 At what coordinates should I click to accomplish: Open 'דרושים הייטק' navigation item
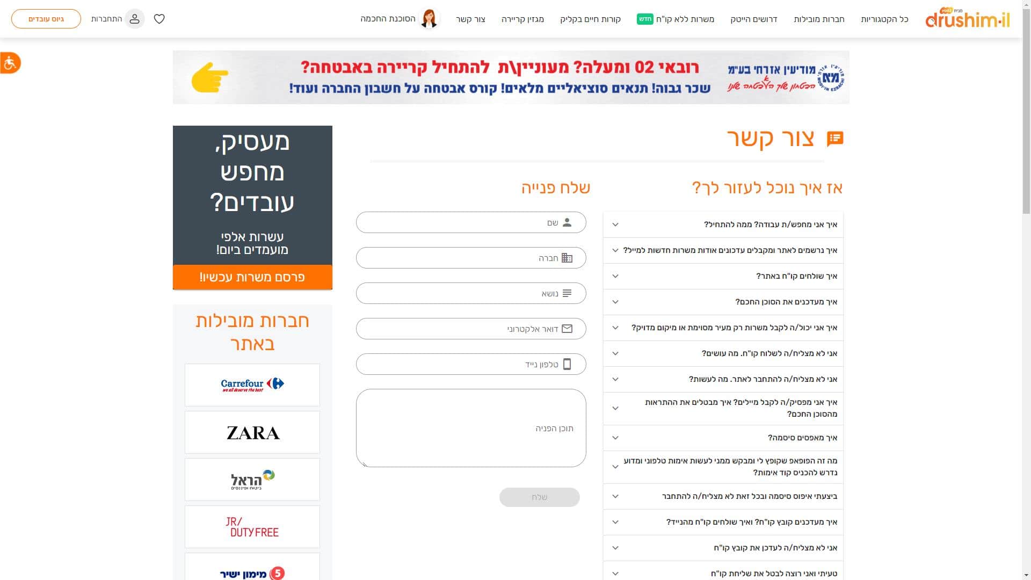point(753,19)
